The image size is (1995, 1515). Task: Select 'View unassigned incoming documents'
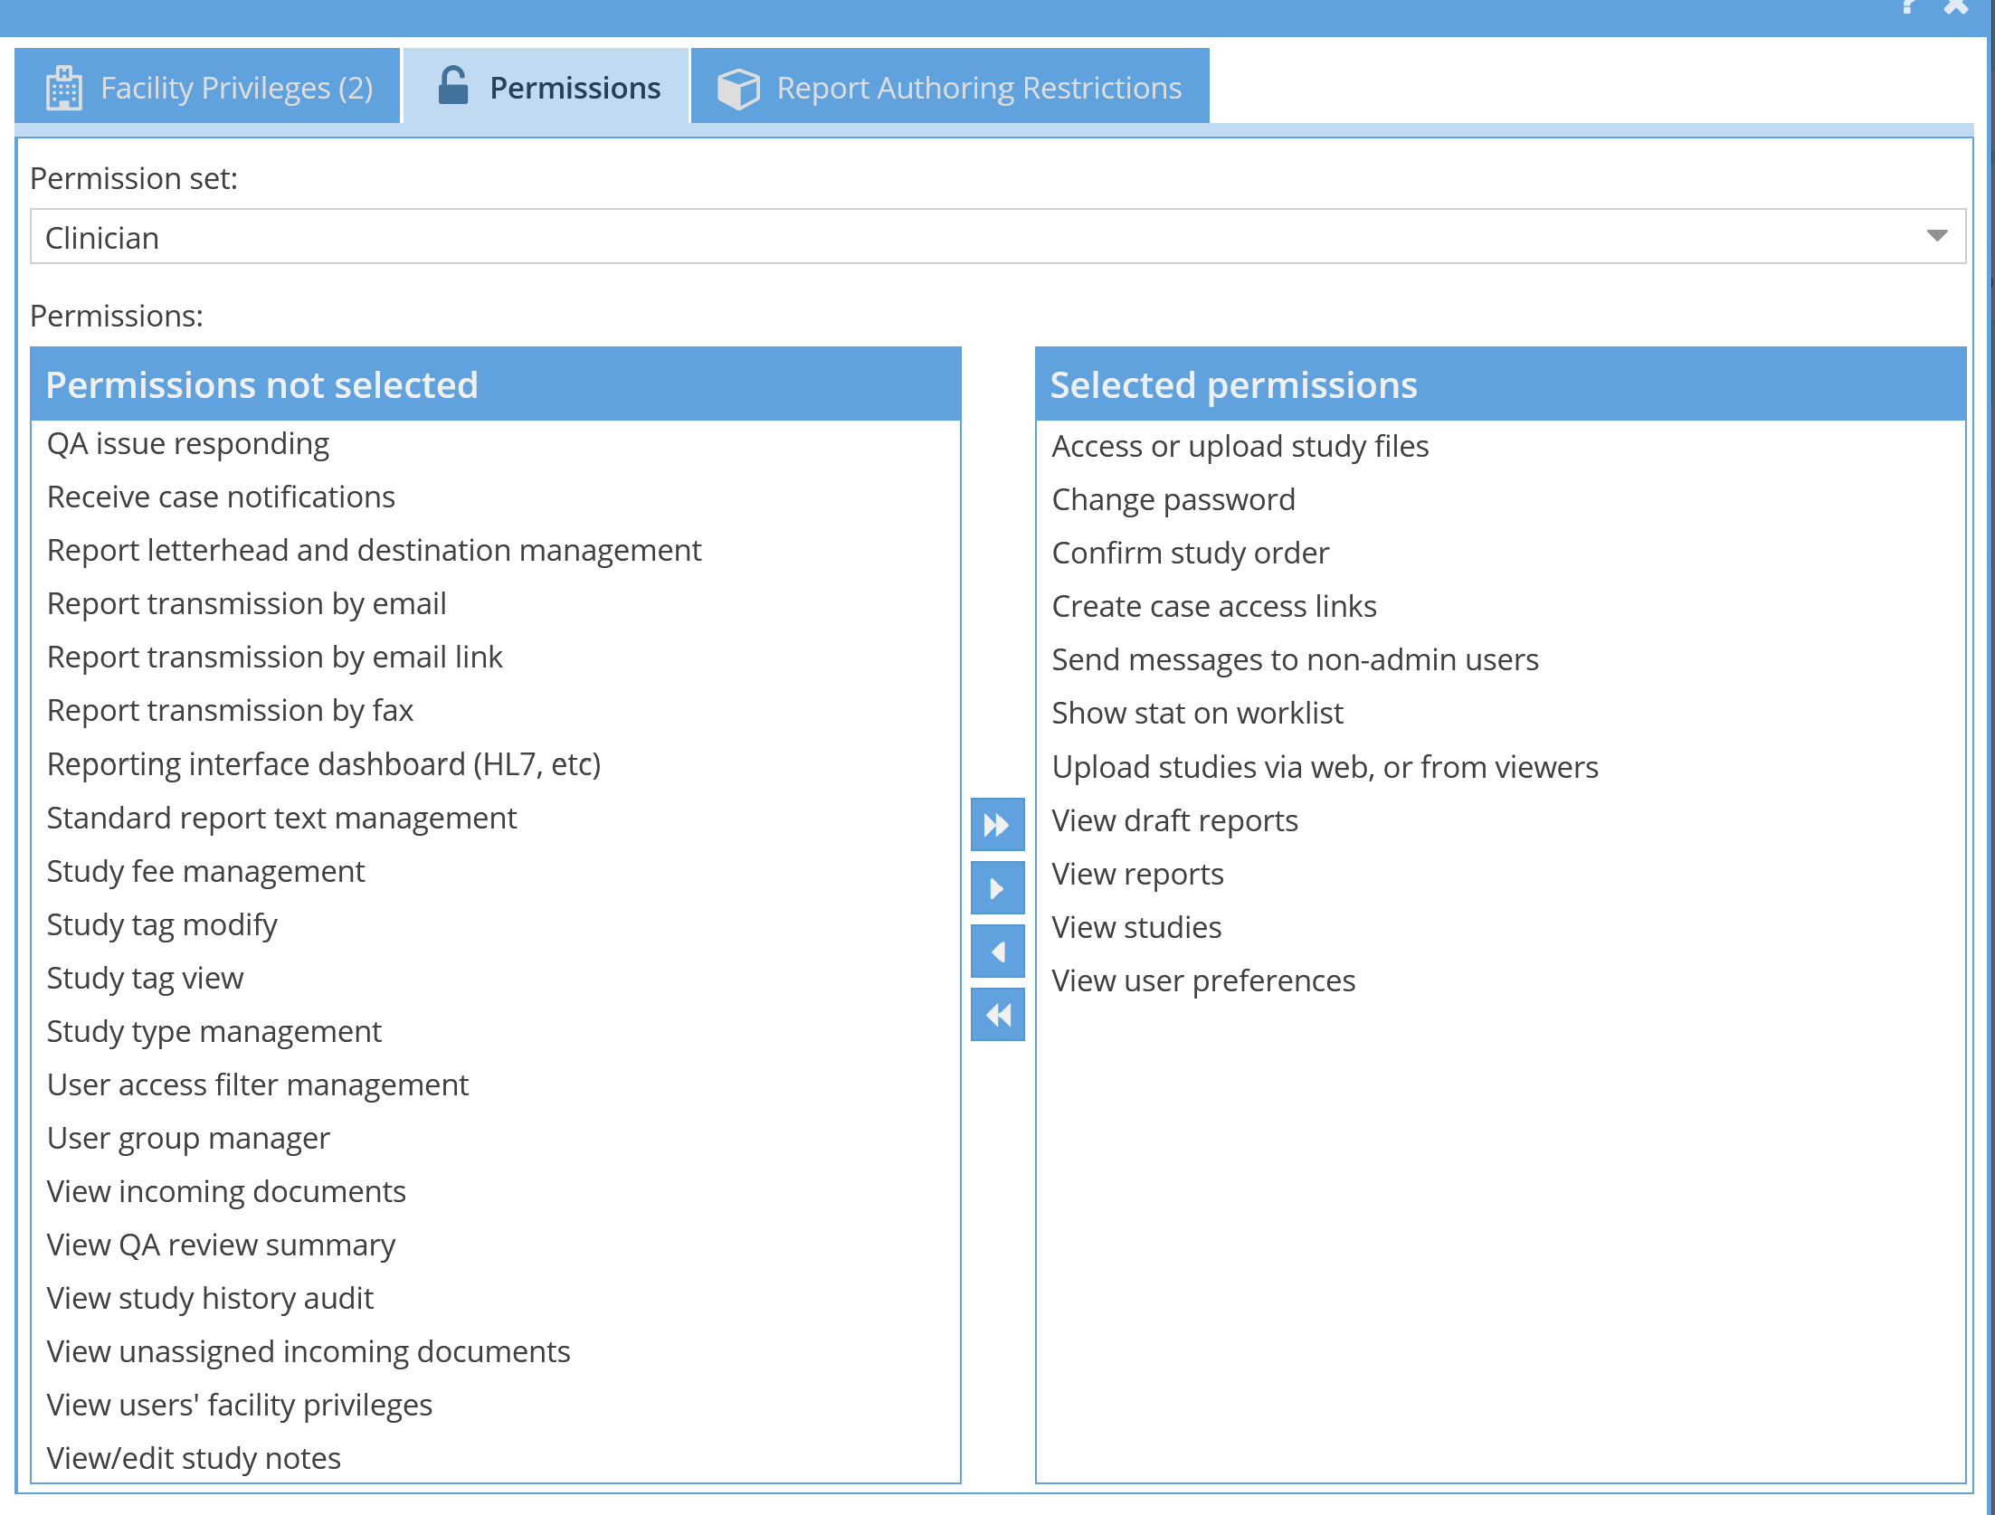click(495, 1351)
